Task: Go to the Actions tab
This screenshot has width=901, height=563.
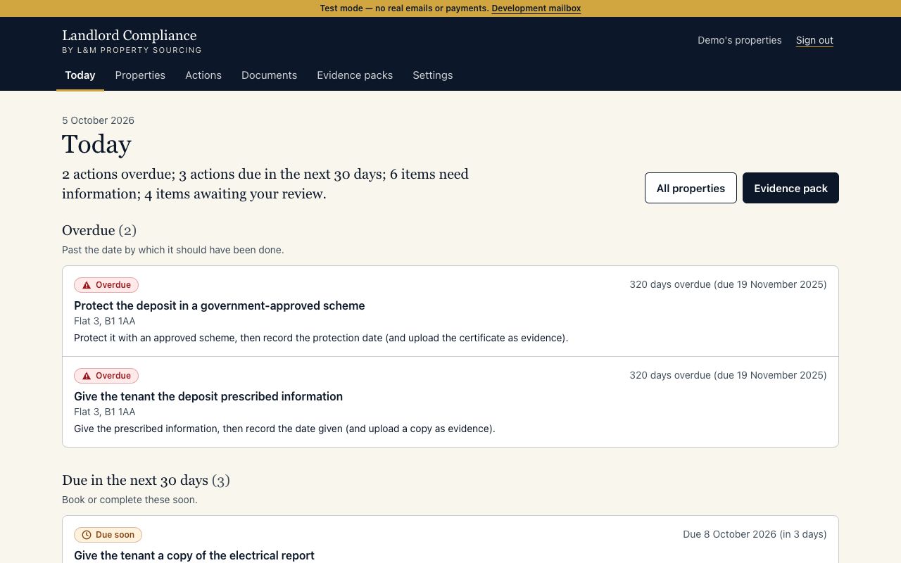Action: [203, 75]
